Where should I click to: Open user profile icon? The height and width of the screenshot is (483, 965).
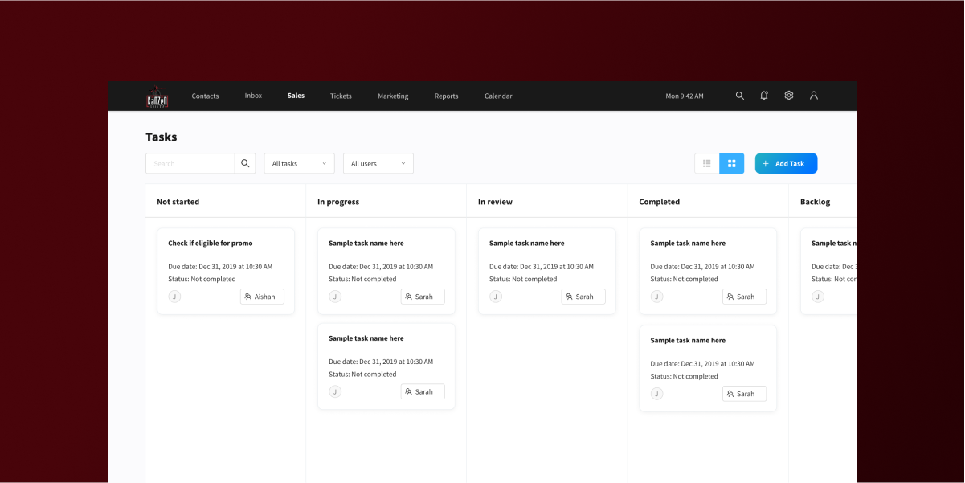click(x=814, y=96)
